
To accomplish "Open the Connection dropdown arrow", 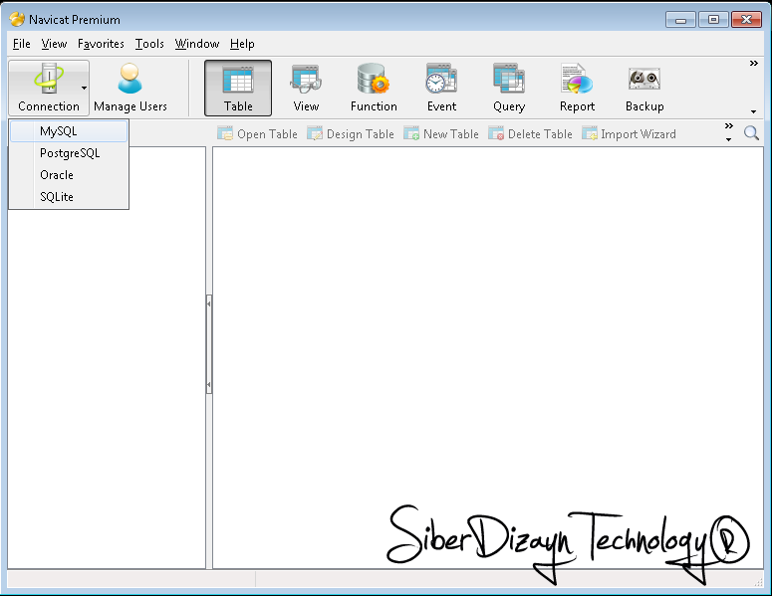I will [85, 88].
